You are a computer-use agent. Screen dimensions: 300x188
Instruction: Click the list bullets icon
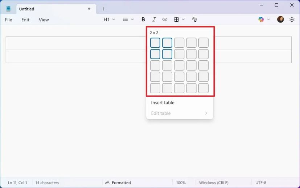[x=126, y=20]
